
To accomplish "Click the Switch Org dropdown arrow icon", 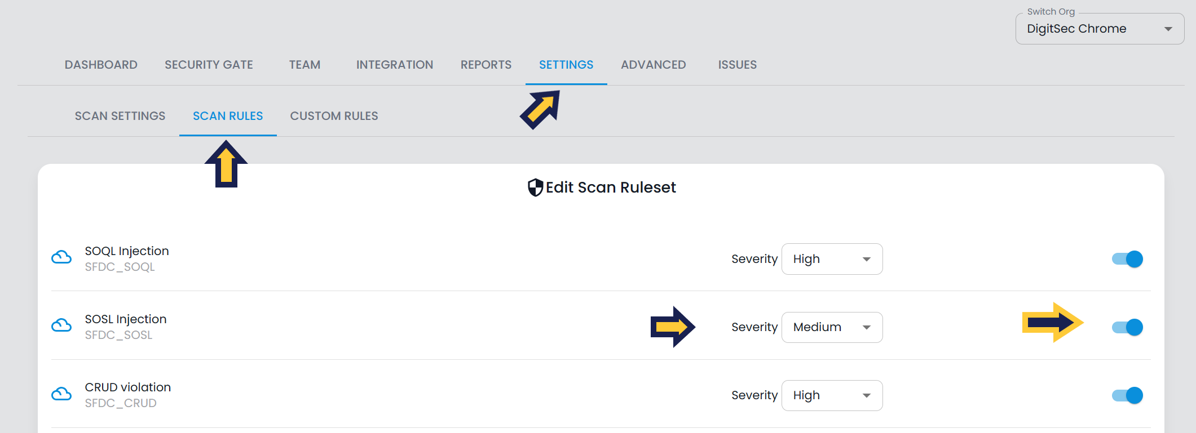I will [1168, 29].
